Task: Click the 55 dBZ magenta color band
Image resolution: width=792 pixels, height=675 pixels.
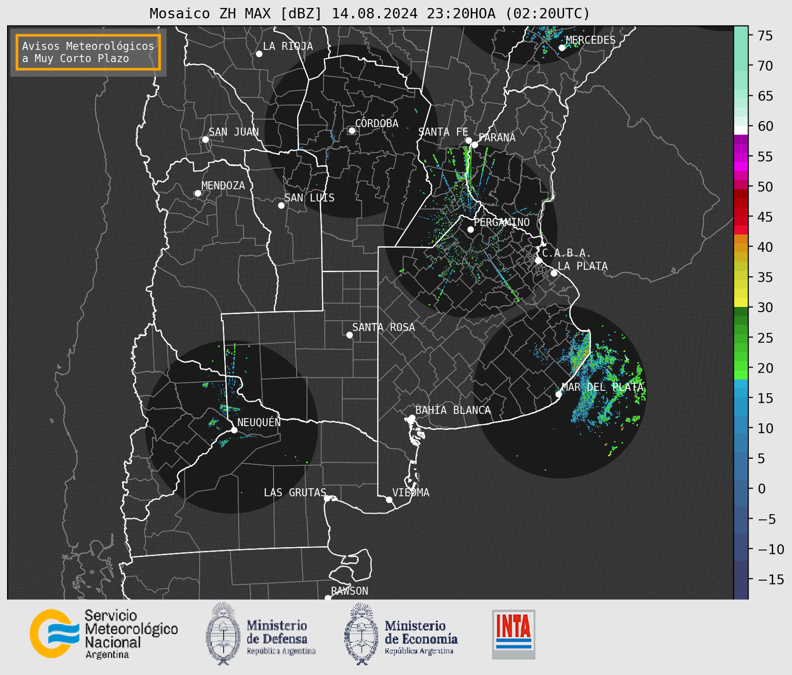Action: (x=741, y=157)
